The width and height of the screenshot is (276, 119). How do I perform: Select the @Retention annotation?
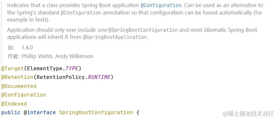pyautogui.click(x=17, y=77)
